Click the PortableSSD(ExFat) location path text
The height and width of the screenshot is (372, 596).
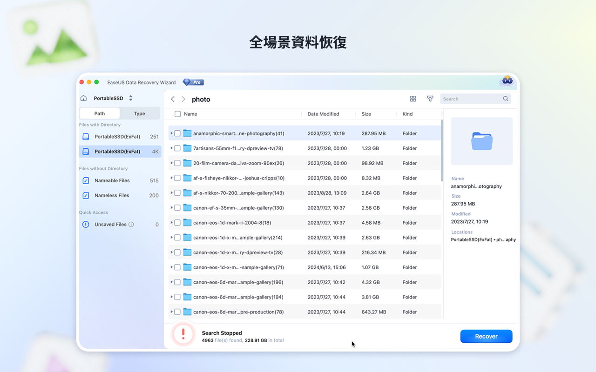tap(483, 240)
